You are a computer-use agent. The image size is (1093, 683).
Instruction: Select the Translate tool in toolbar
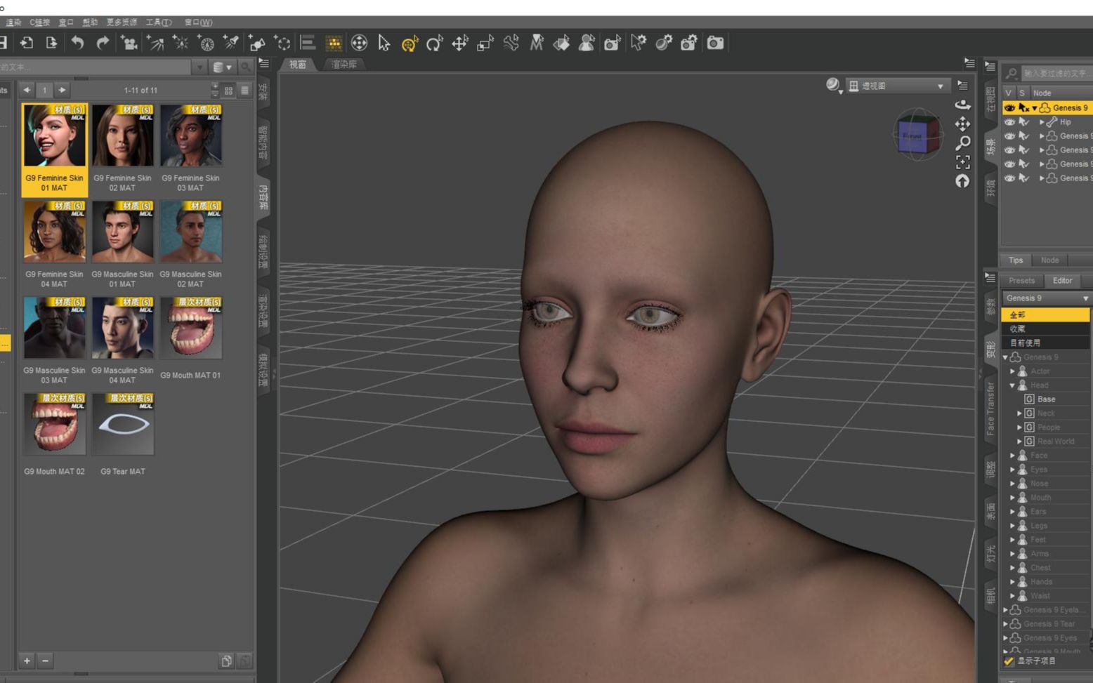click(460, 43)
